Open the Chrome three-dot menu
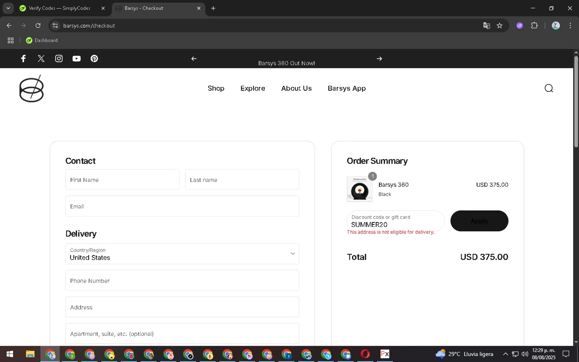Viewport: 579px width, 362px height. 570,25
